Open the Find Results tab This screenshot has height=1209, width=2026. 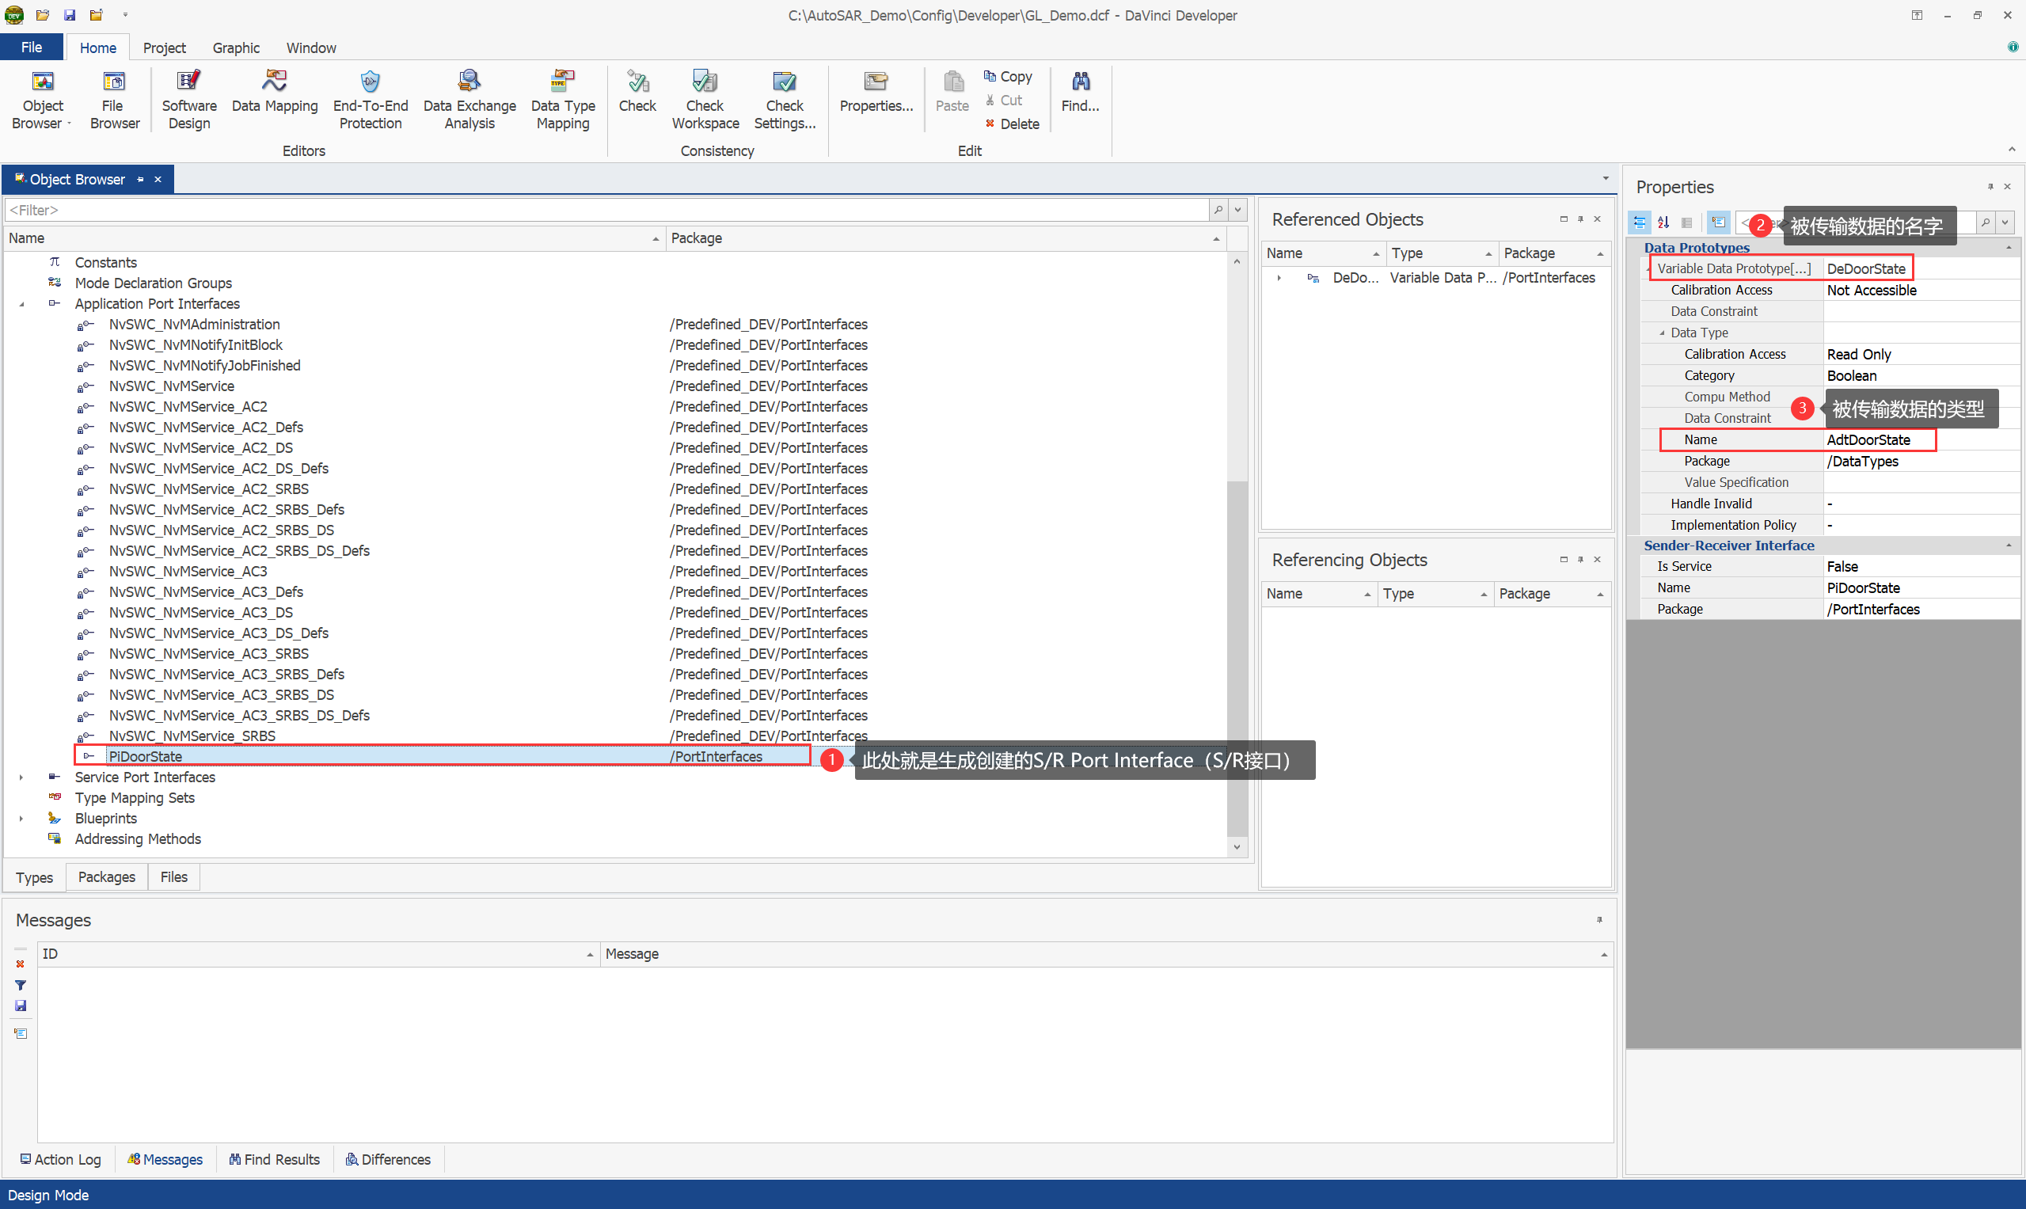click(274, 1159)
